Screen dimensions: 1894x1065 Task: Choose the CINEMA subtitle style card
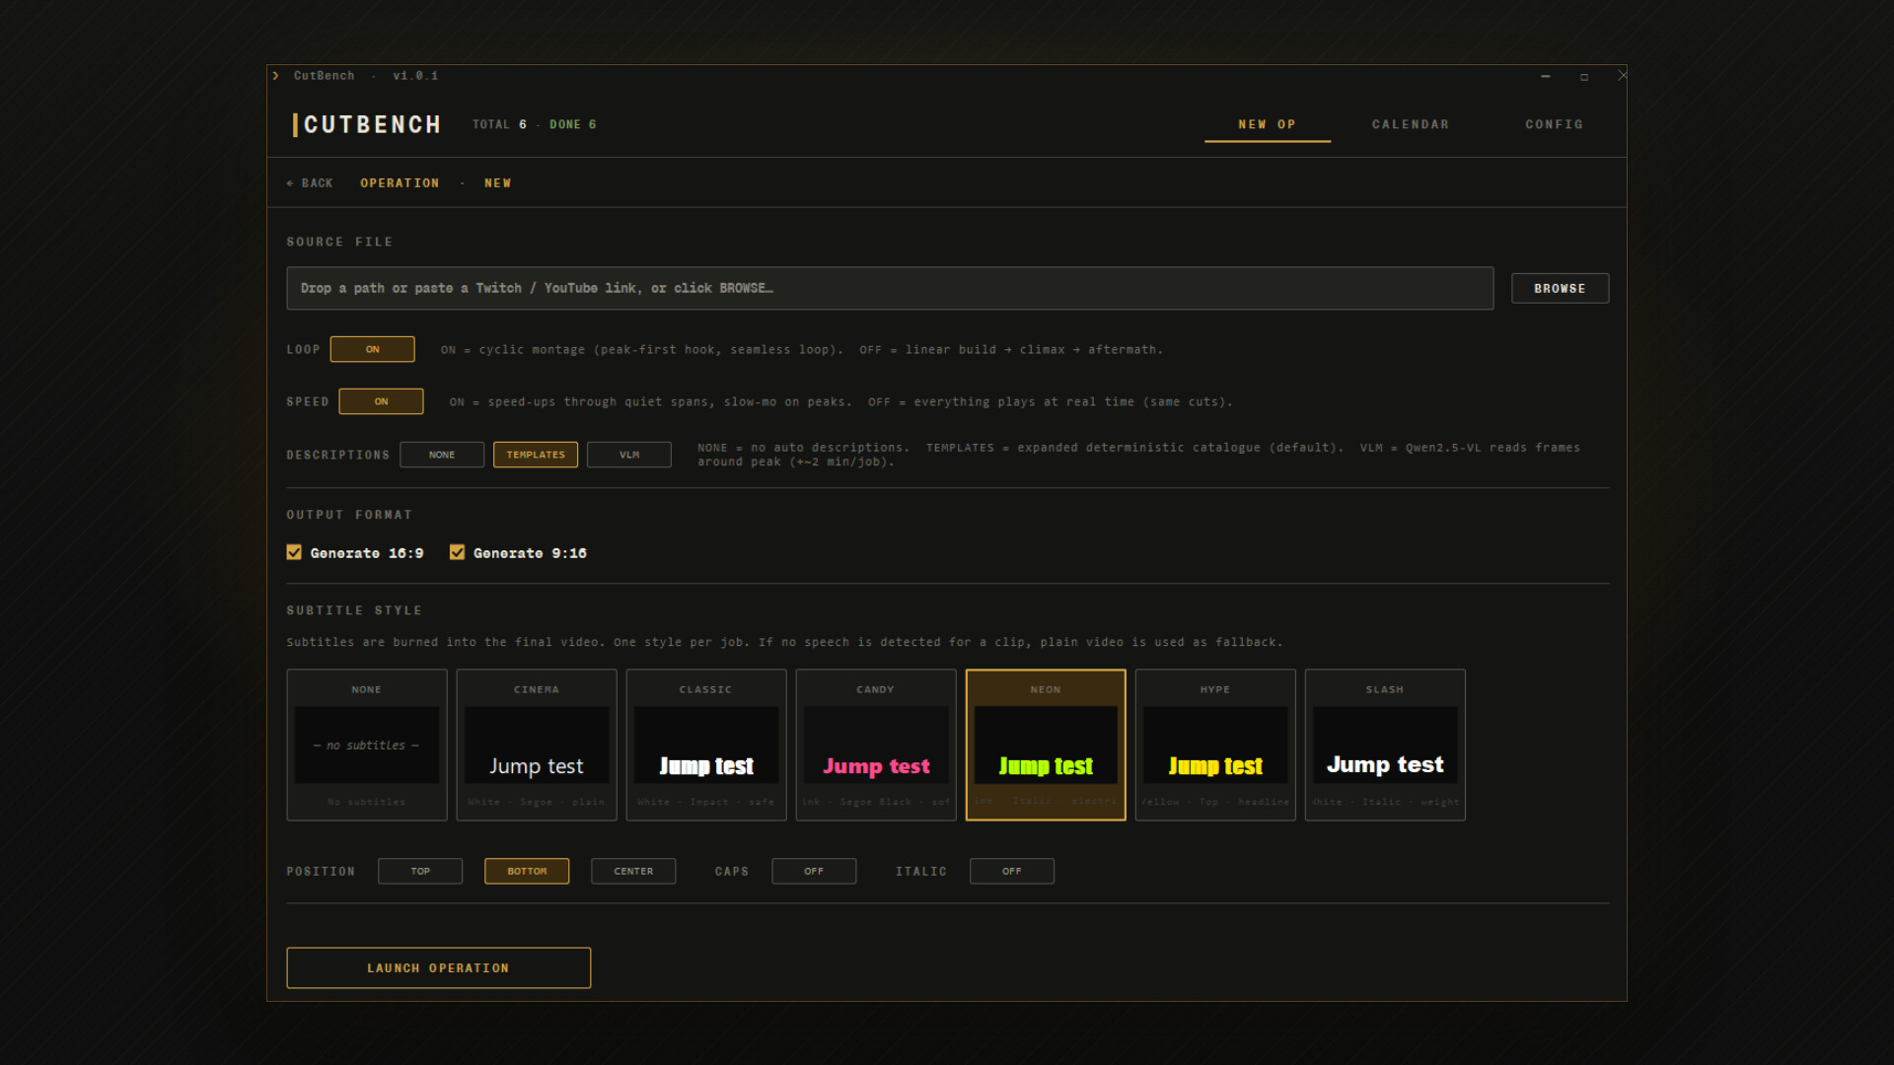pyautogui.click(x=537, y=745)
